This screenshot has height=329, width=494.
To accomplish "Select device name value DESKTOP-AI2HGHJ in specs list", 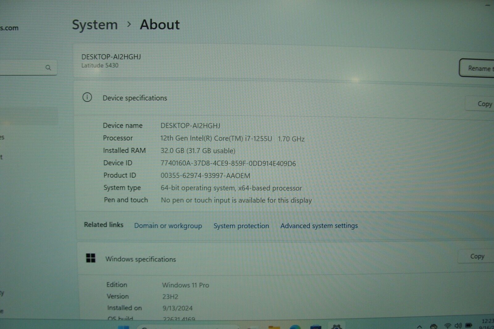I will tap(190, 126).
